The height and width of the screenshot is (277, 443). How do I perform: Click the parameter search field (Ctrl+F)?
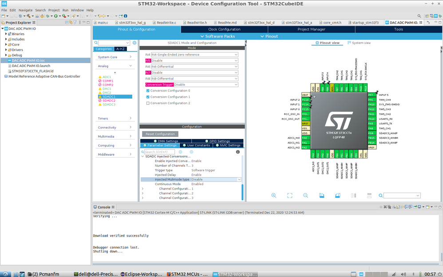[159, 152]
